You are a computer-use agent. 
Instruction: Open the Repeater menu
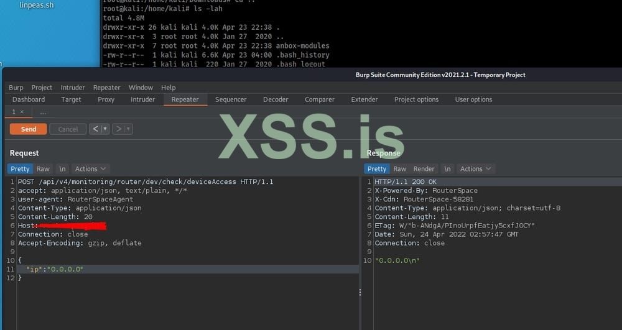pyautogui.click(x=107, y=88)
